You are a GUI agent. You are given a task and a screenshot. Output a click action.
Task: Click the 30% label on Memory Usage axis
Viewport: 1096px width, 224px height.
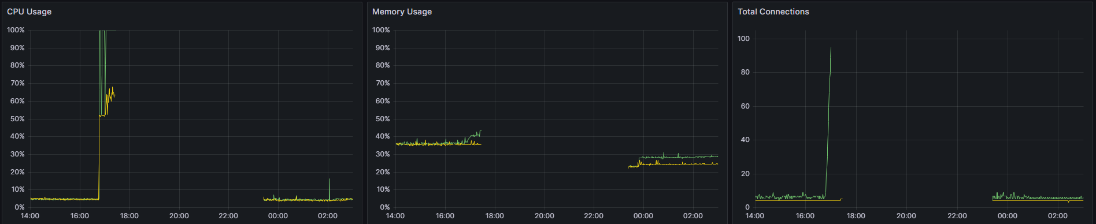pos(383,154)
